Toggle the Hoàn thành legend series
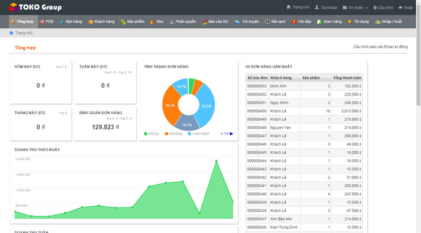The width and height of the screenshot is (421, 233). tap(198, 134)
